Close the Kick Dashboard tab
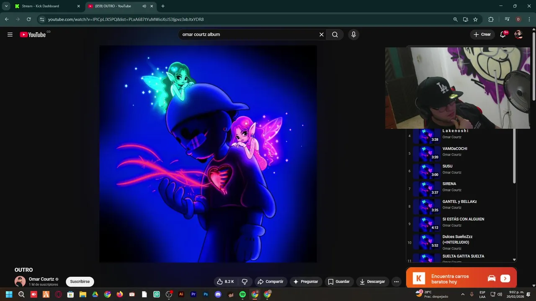Image resolution: width=536 pixels, height=301 pixels. click(x=78, y=6)
